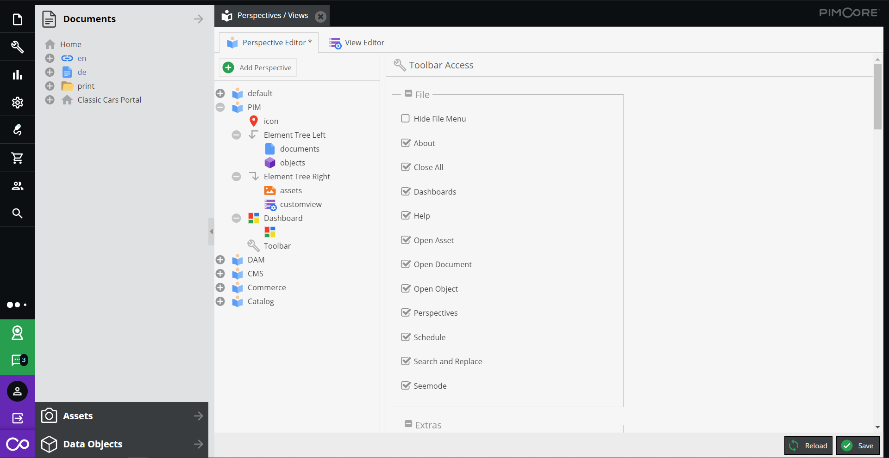The image size is (889, 458).
Task: Collapse the File fieldset section
Action: [408, 94]
